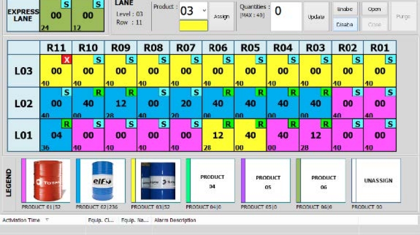Click the green R status icon in L01 R11

(67, 124)
